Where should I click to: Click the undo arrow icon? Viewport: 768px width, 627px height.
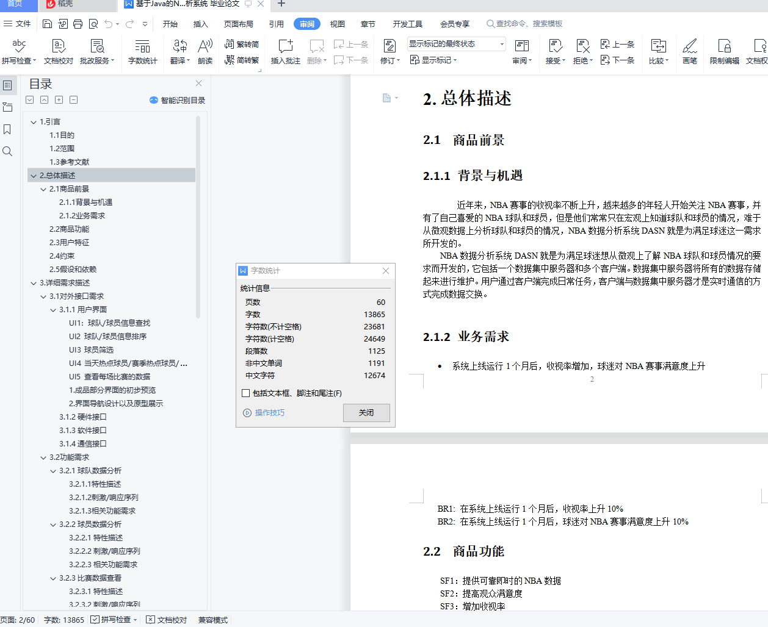(108, 24)
